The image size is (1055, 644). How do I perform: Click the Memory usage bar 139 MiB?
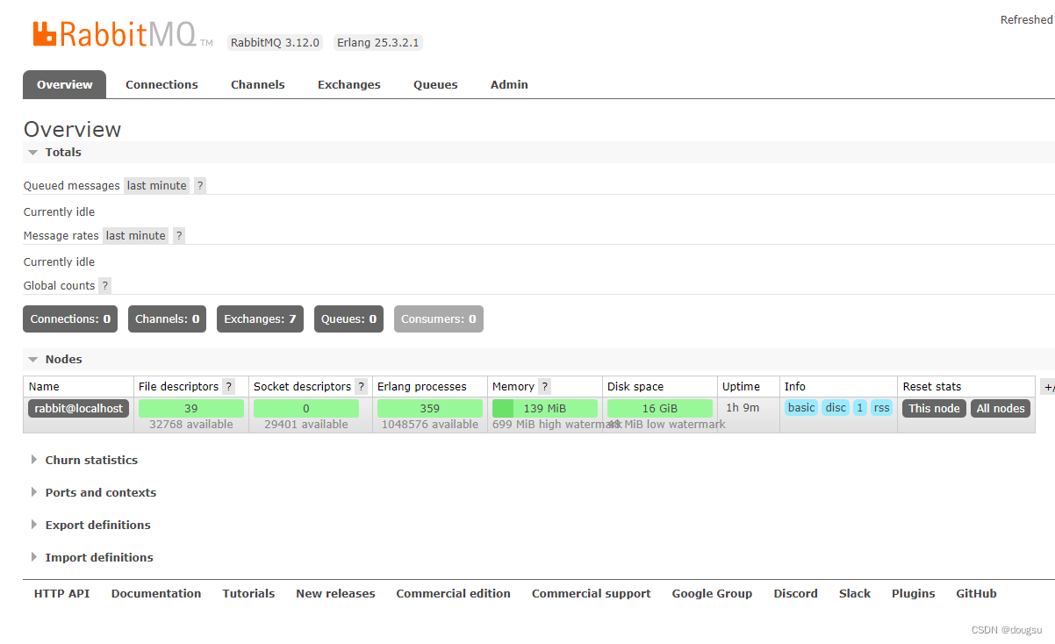(x=545, y=409)
